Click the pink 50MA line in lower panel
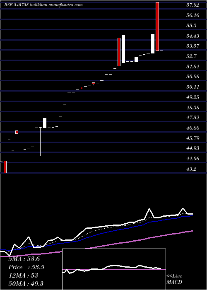207x290 pixels. pyautogui.click(x=96, y=247)
